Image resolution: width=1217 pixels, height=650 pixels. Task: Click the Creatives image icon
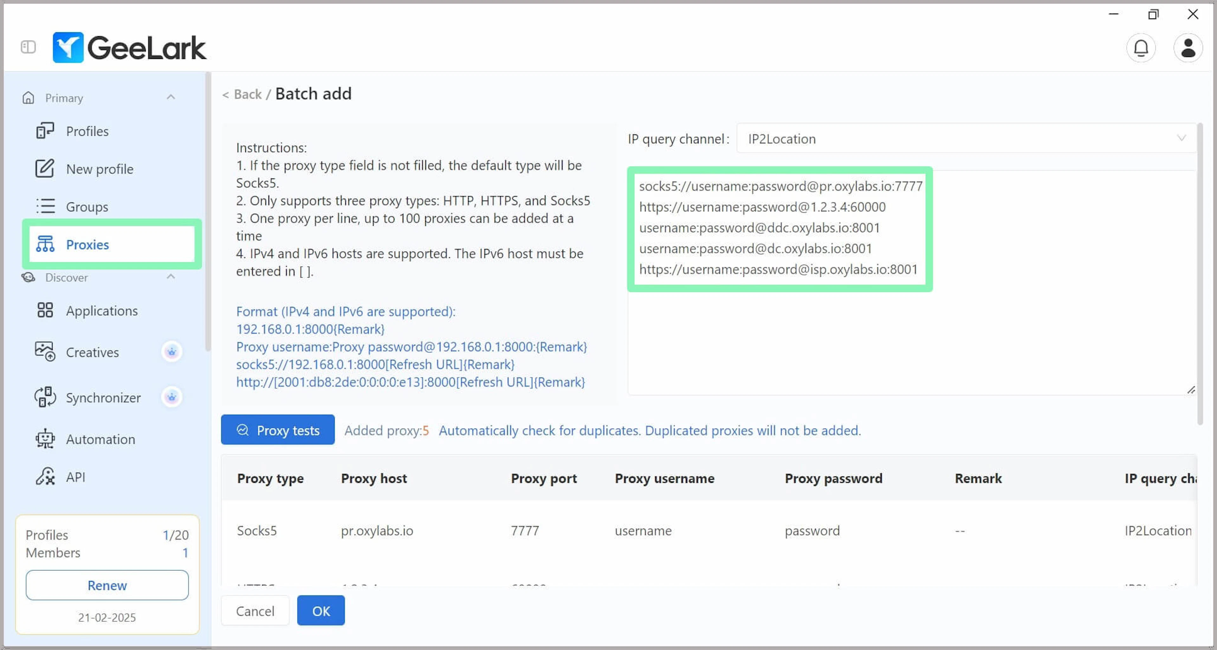(45, 352)
